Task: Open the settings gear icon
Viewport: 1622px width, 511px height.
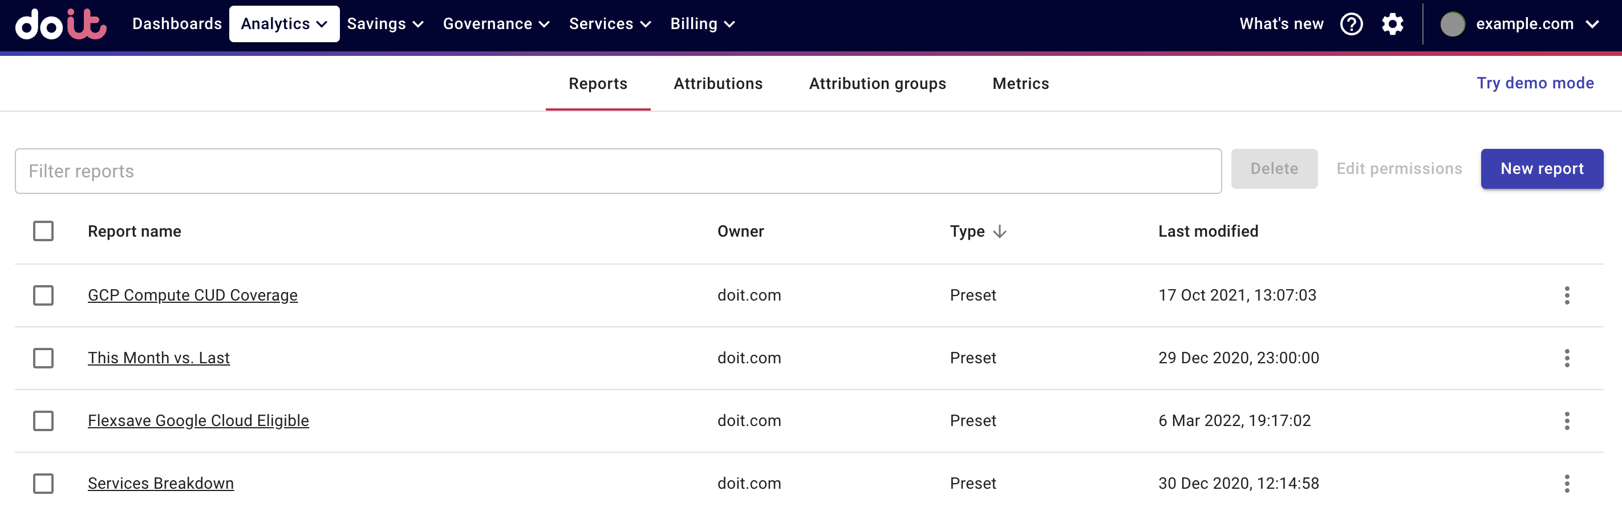Action: pos(1392,24)
